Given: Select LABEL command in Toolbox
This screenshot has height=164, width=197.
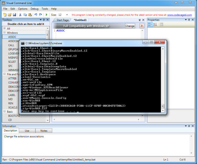Looking at the screenshot, I should point(12,95).
